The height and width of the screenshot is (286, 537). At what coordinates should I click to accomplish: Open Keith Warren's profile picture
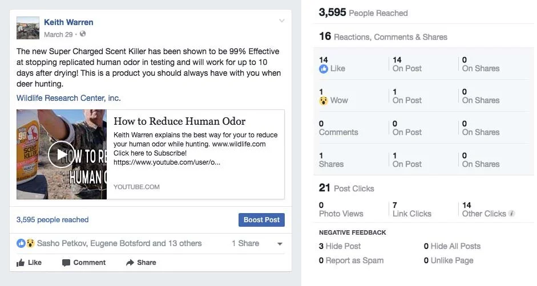point(28,28)
